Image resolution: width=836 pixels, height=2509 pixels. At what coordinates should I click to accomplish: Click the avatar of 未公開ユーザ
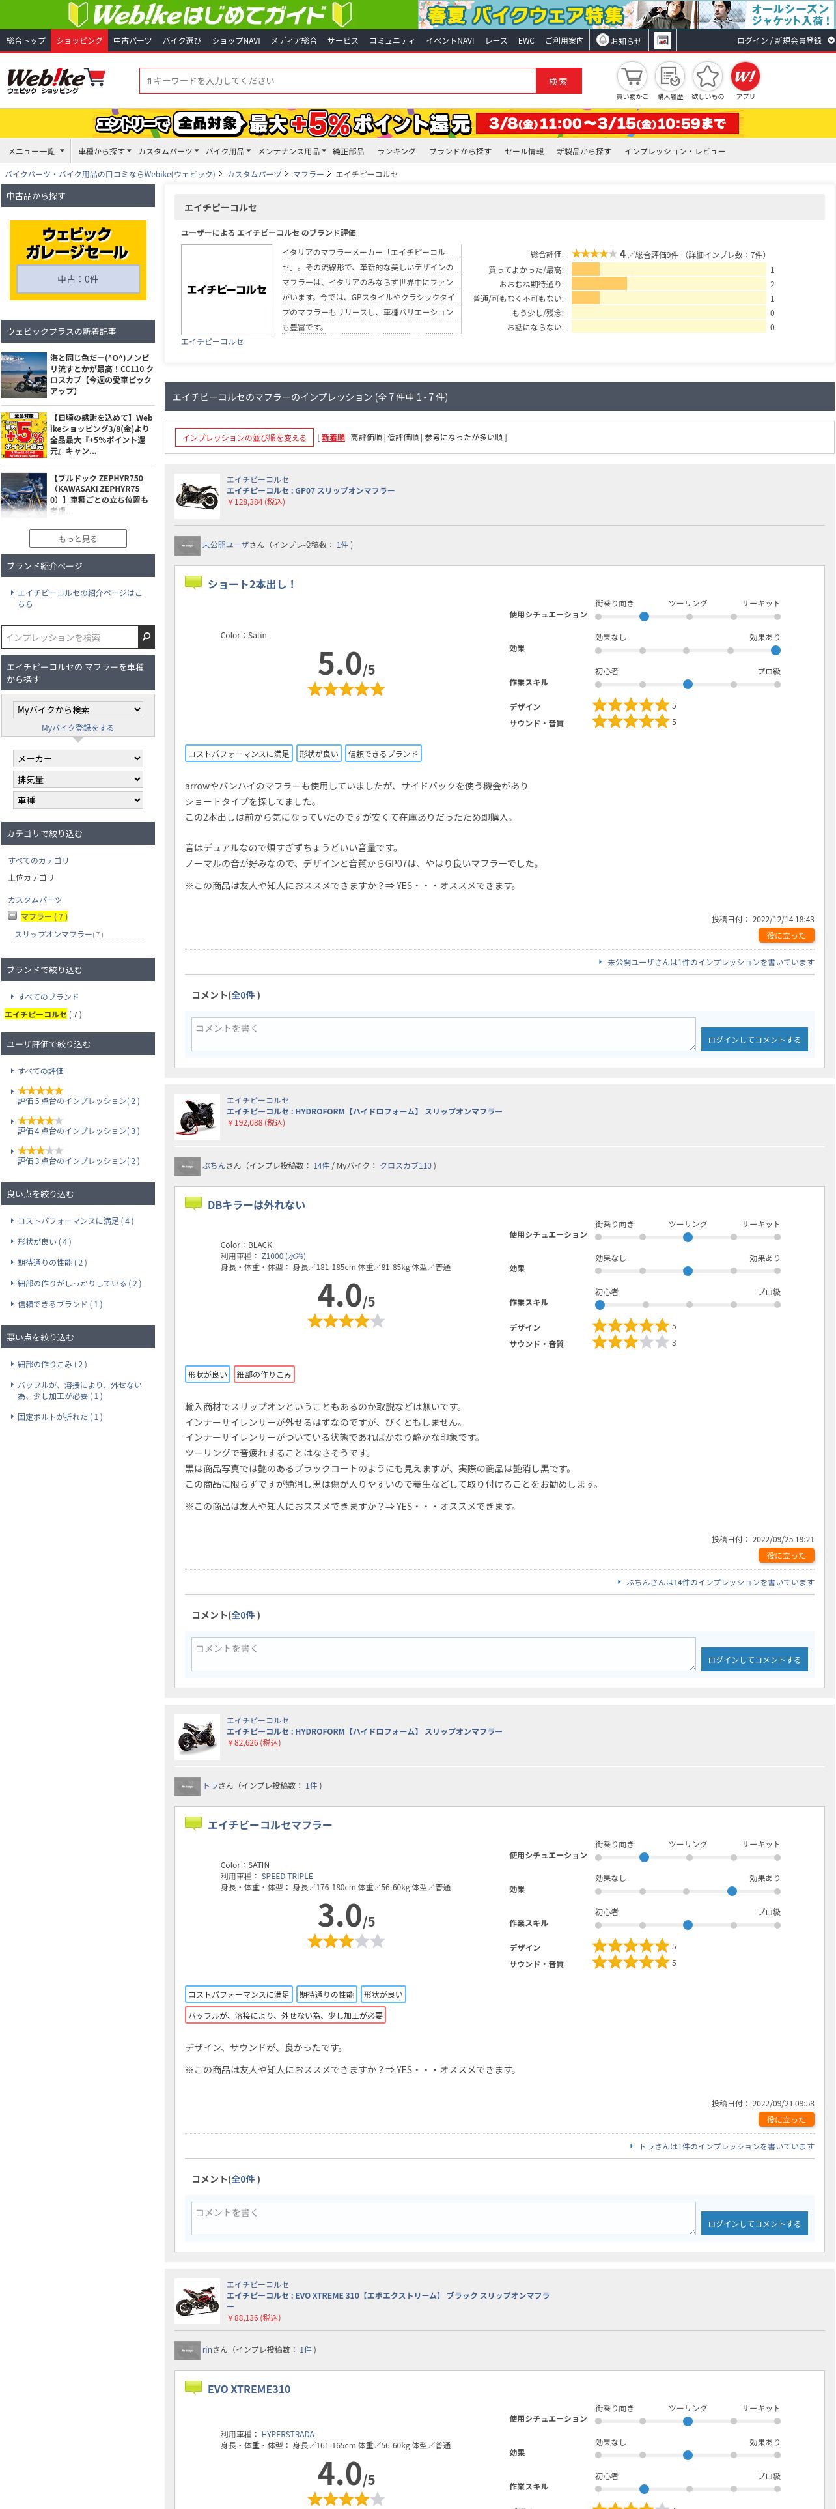point(187,545)
